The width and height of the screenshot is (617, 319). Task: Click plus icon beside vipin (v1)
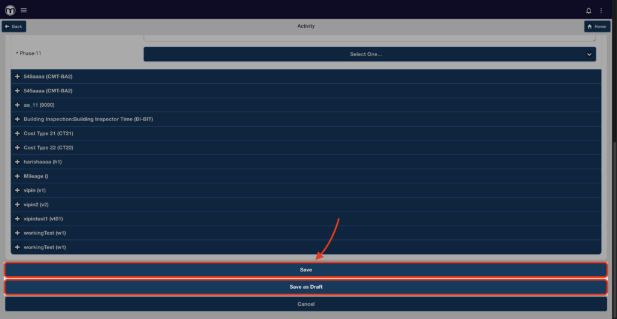pyautogui.click(x=17, y=190)
